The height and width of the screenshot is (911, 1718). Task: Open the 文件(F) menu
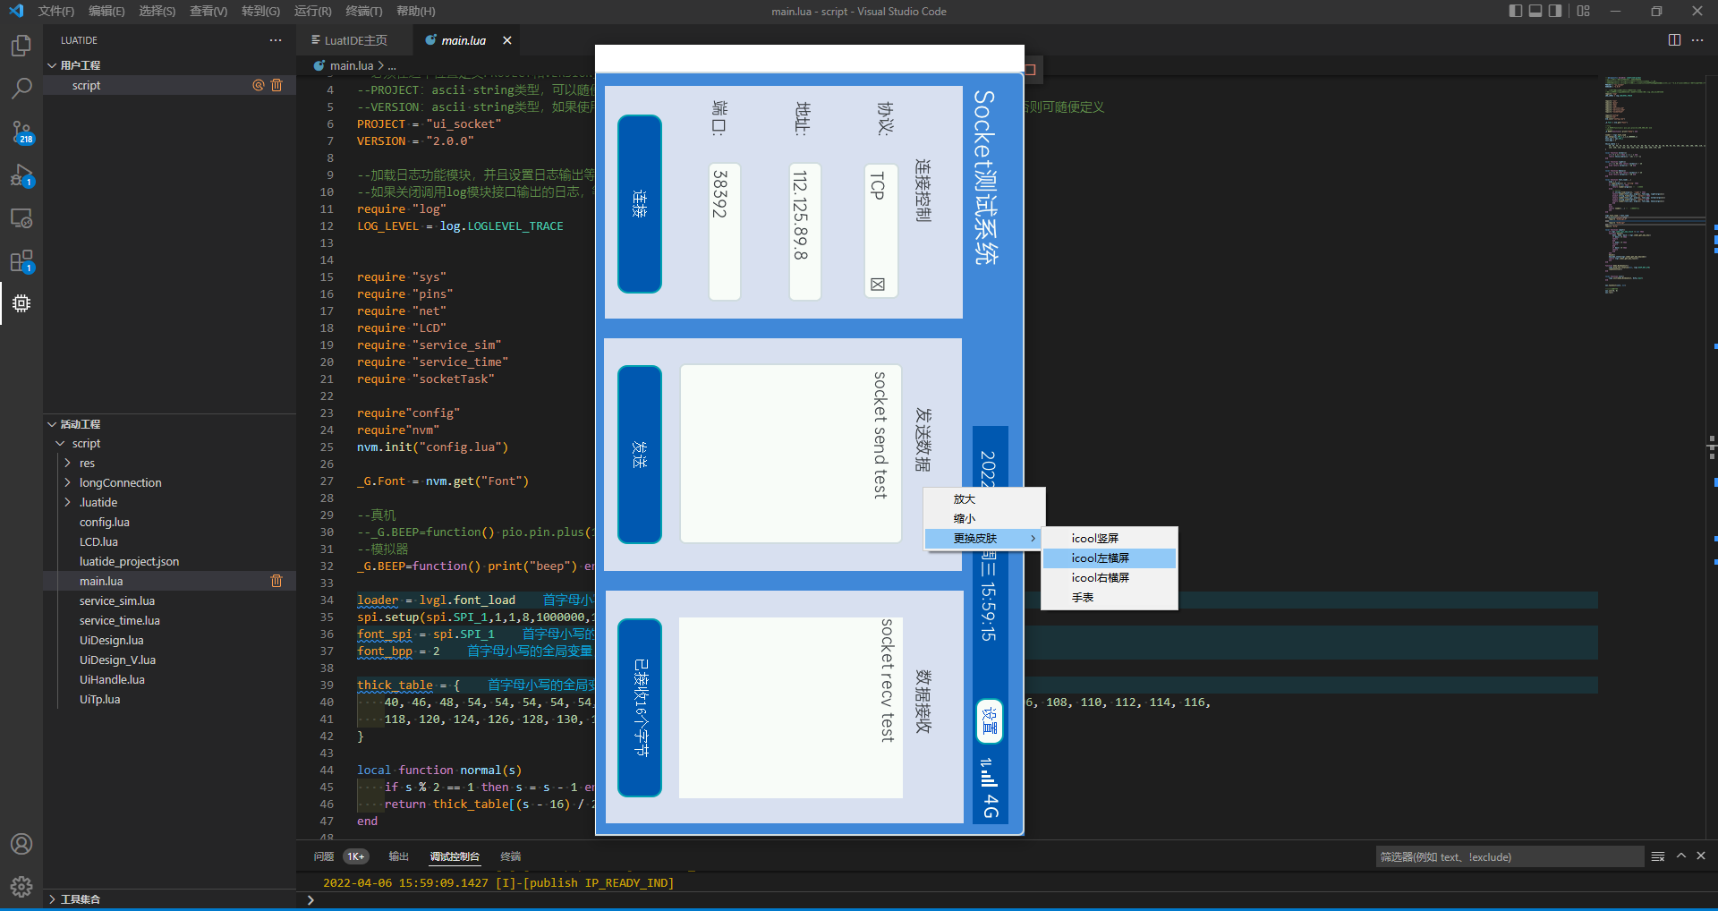(56, 11)
